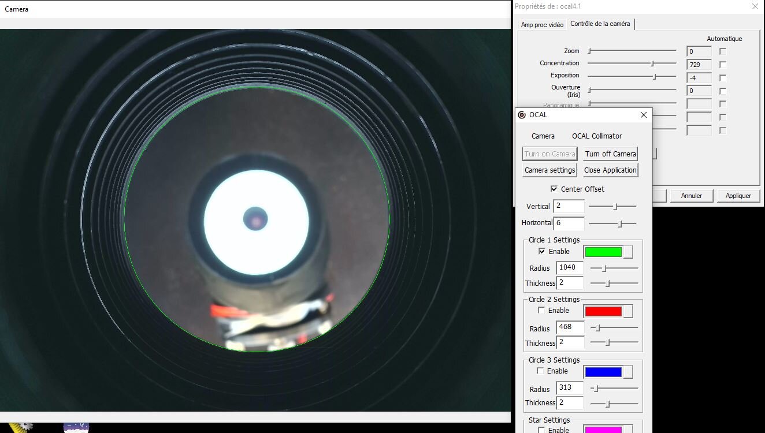This screenshot has width=765, height=433.
Task: Click the Circle 3 Thickness input field
Action: [x=570, y=403]
